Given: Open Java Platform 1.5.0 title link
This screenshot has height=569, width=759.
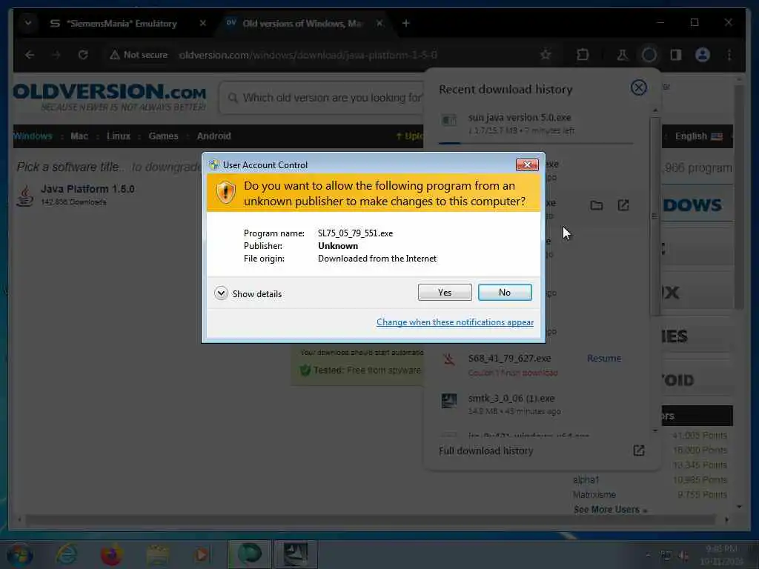Looking at the screenshot, I should [87, 189].
